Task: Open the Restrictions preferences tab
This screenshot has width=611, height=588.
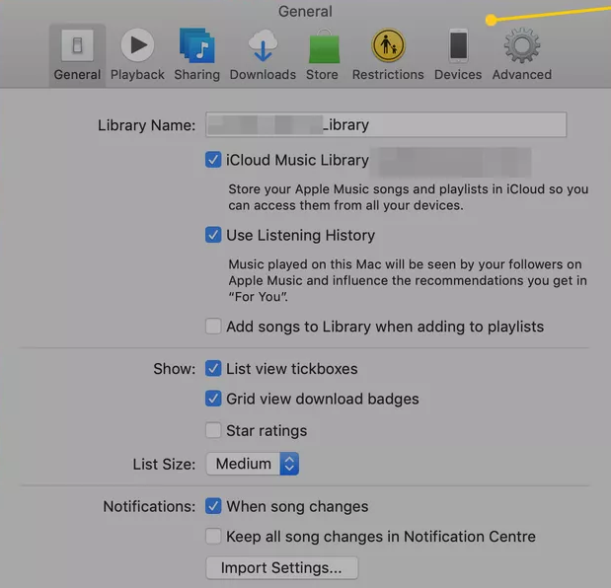Action: coord(388,55)
